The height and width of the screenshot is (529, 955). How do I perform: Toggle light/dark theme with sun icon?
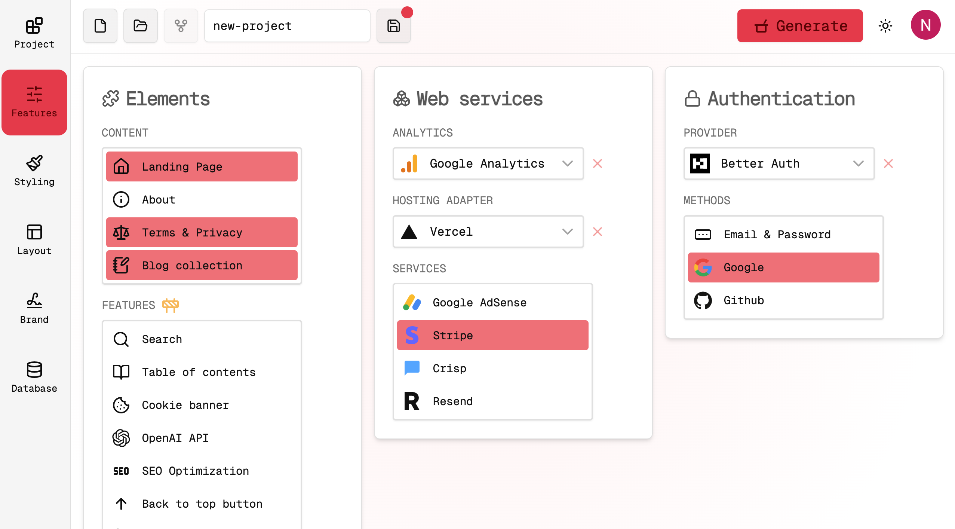[x=885, y=25]
